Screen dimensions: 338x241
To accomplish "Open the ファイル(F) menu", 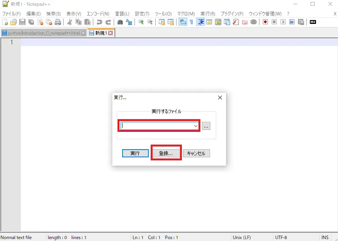I will pyautogui.click(x=12, y=14).
